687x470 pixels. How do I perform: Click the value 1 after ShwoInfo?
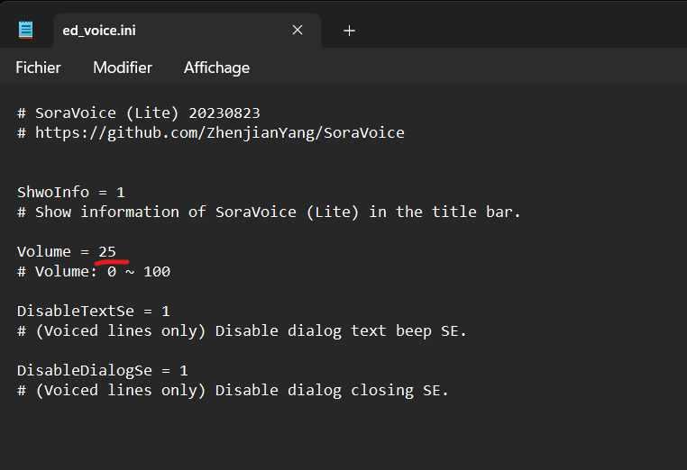pyautogui.click(x=121, y=192)
